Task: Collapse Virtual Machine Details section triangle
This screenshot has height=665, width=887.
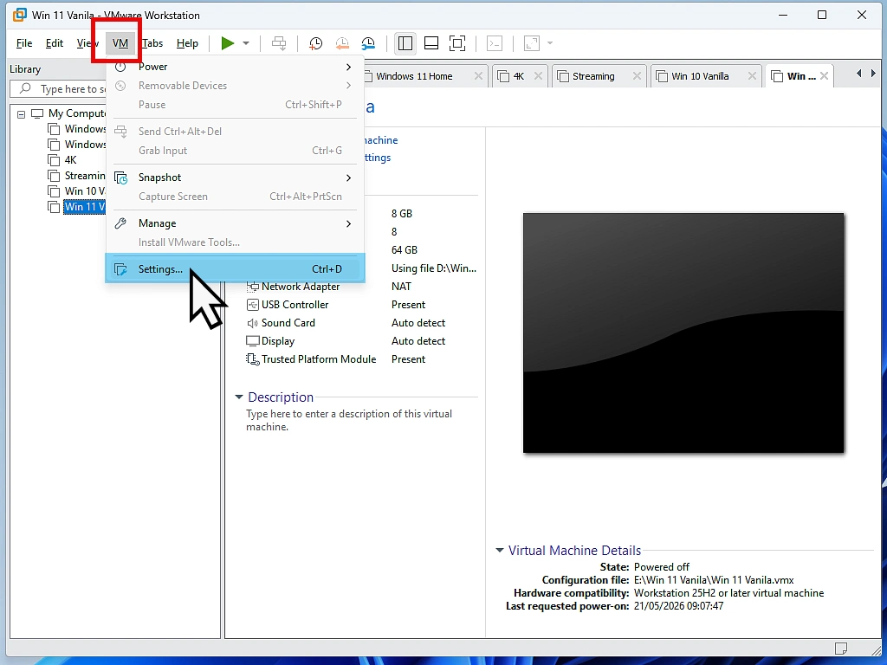Action: [500, 550]
